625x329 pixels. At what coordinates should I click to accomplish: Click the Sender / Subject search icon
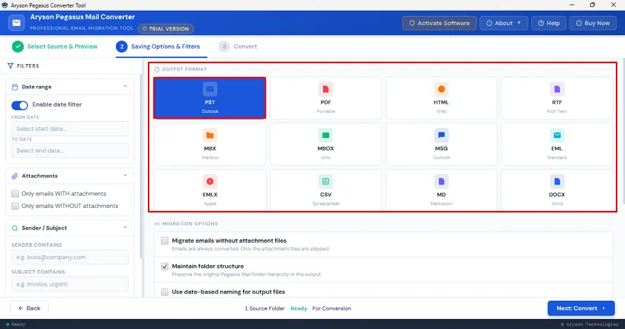tap(14, 228)
